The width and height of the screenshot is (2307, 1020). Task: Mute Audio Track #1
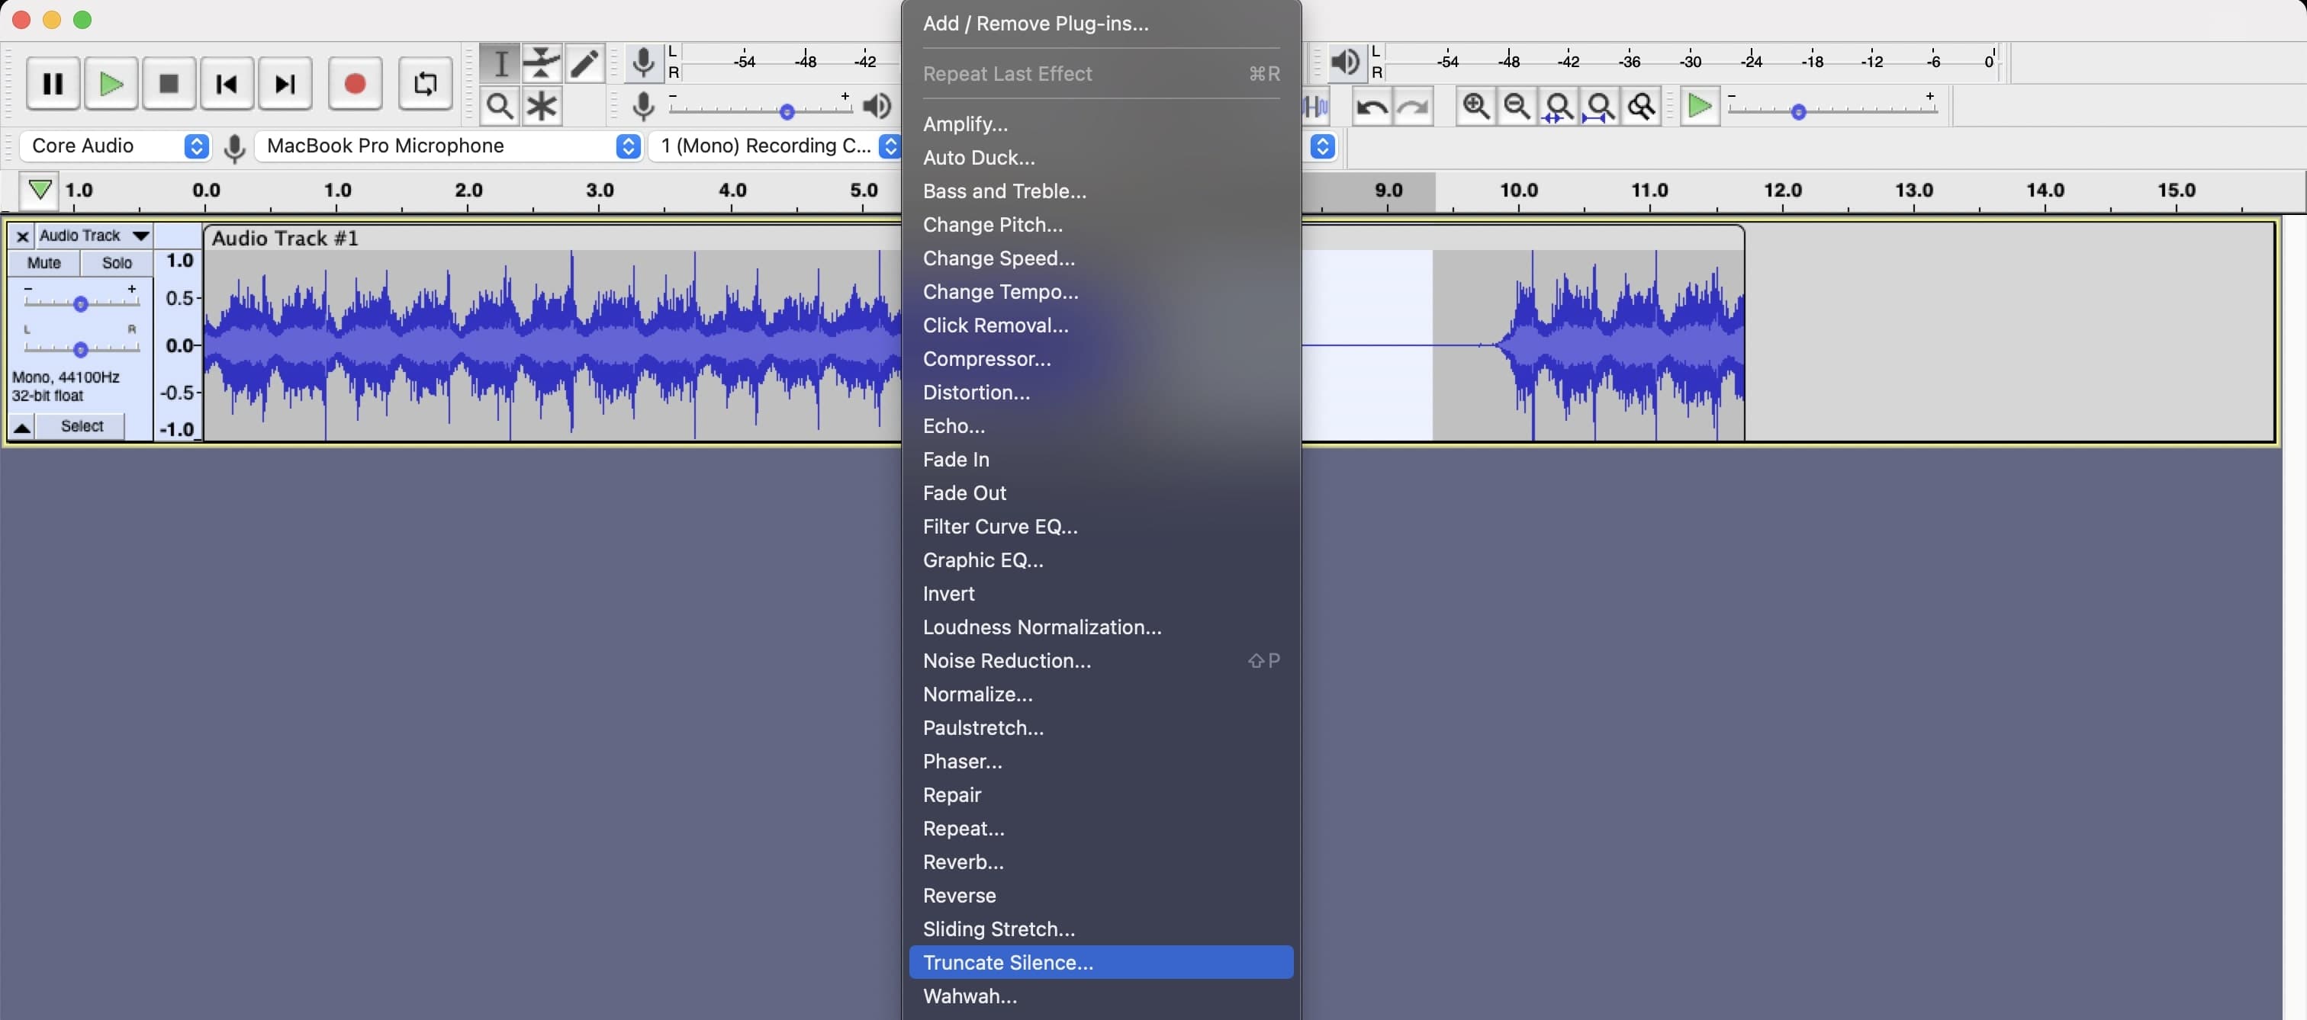pyautogui.click(x=44, y=261)
